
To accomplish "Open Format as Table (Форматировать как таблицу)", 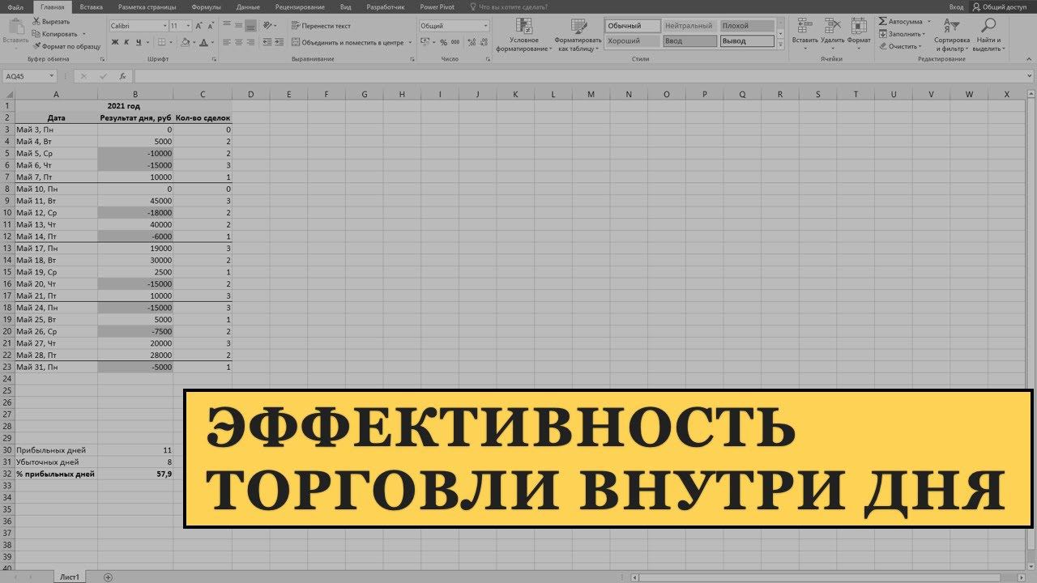I will point(578,34).
